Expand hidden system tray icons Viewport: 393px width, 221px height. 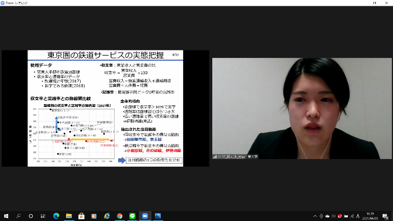pyautogui.click(x=315, y=216)
